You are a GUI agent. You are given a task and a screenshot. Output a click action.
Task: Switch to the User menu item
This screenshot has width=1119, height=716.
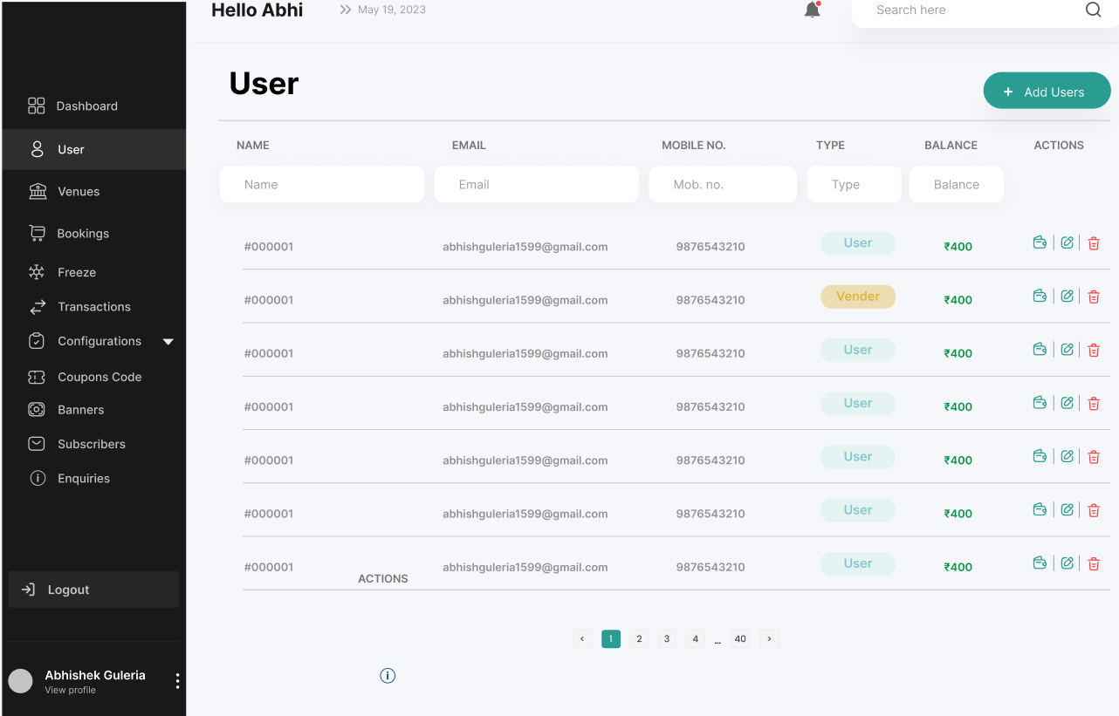70,149
